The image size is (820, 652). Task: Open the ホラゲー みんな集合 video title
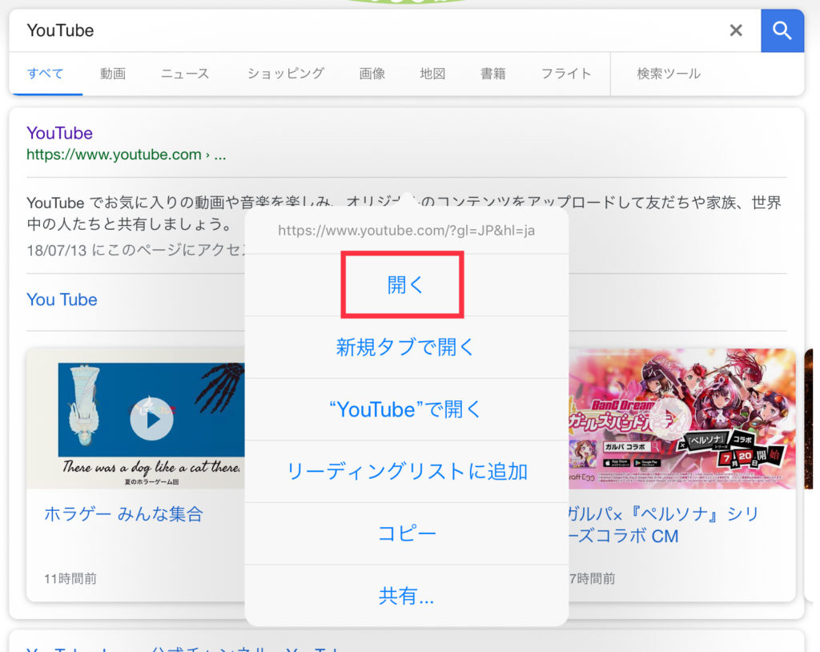click(x=123, y=514)
